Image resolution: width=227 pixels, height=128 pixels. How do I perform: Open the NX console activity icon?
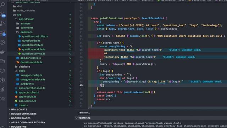[2, 99]
